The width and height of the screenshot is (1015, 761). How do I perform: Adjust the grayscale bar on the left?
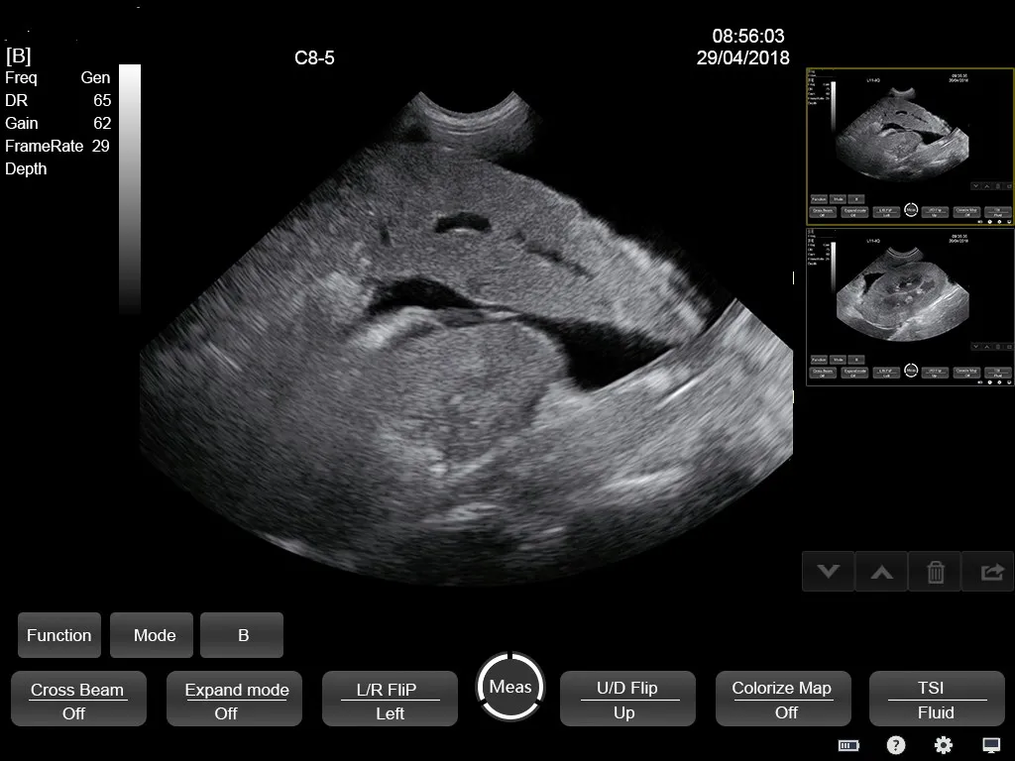[x=129, y=188]
